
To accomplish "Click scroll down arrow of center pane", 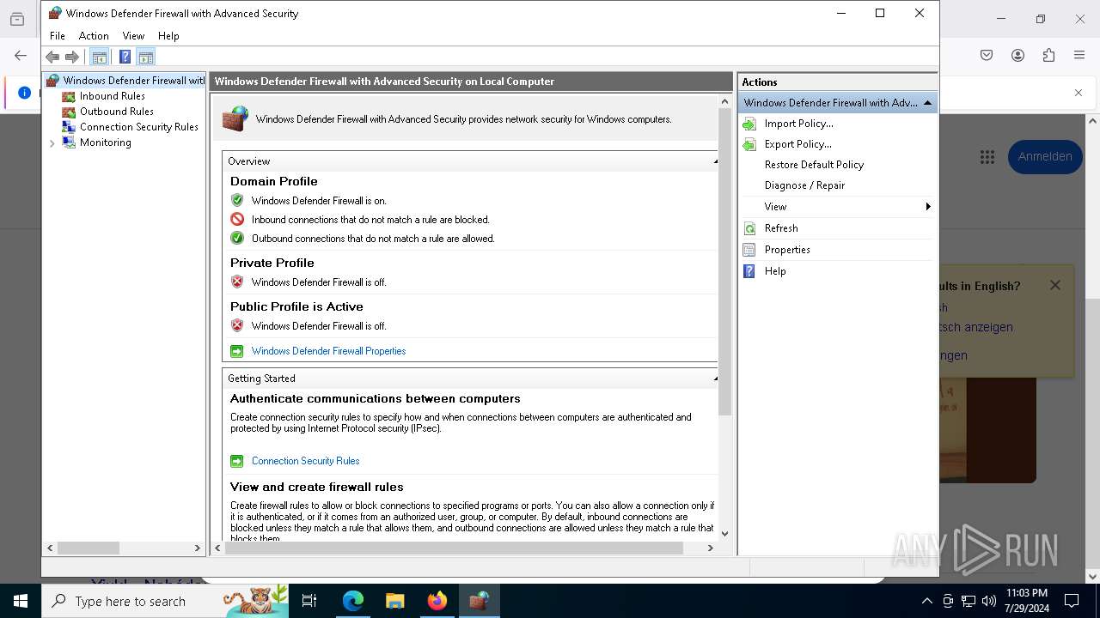I will click(724, 533).
